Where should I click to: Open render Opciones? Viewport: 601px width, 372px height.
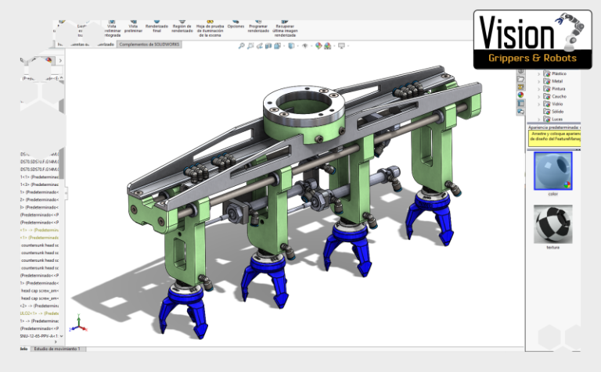tap(236, 25)
